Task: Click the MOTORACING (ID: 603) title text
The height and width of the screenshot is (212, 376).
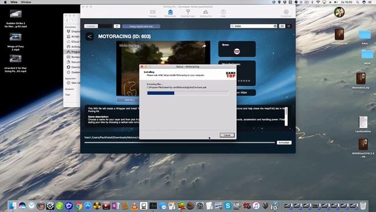Action: 124,37
